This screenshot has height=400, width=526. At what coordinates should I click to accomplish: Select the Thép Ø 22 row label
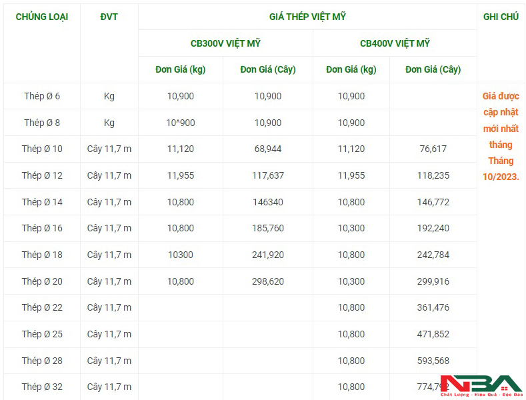click(42, 307)
